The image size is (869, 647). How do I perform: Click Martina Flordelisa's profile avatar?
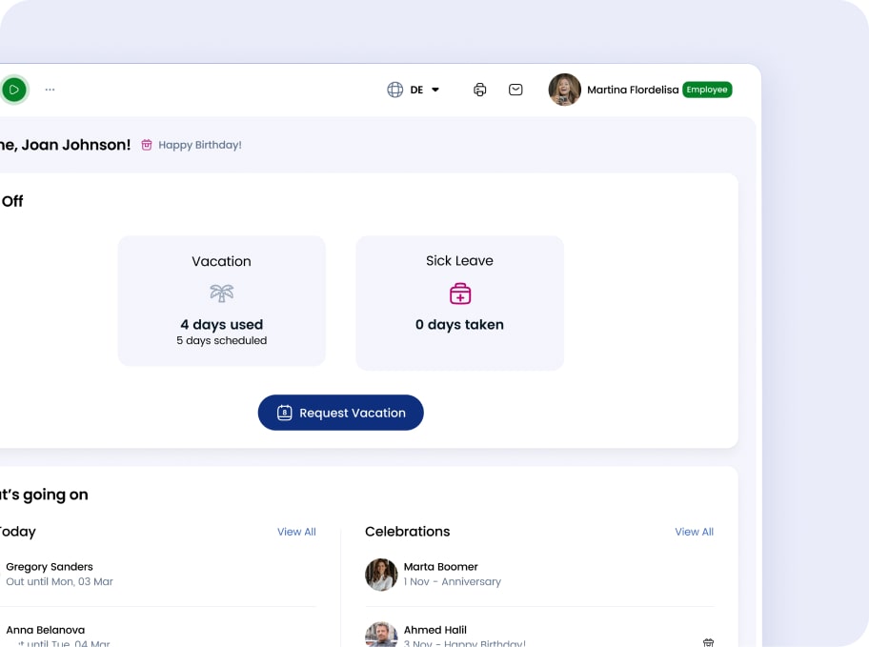pyautogui.click(x=564, y=90)
